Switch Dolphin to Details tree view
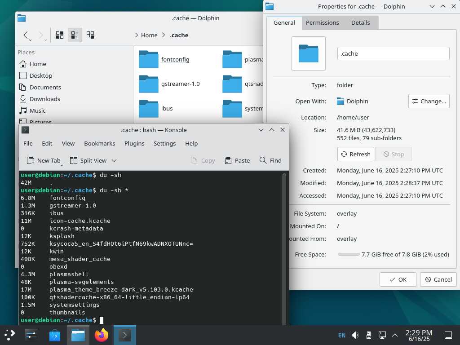Screen dimensions: 460x345 point(90,35)
